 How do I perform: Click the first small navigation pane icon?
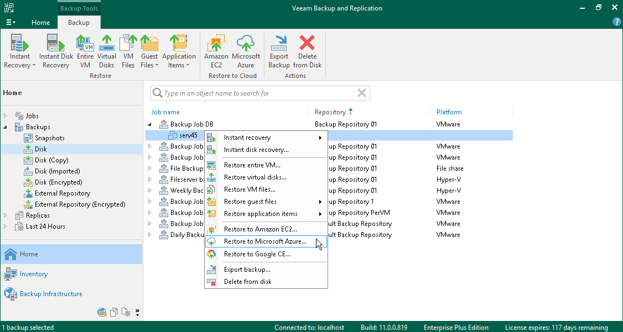click(x=102, y=312)
